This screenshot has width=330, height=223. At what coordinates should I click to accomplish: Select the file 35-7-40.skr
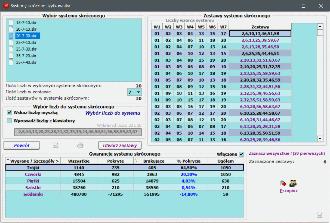point(26,62)
